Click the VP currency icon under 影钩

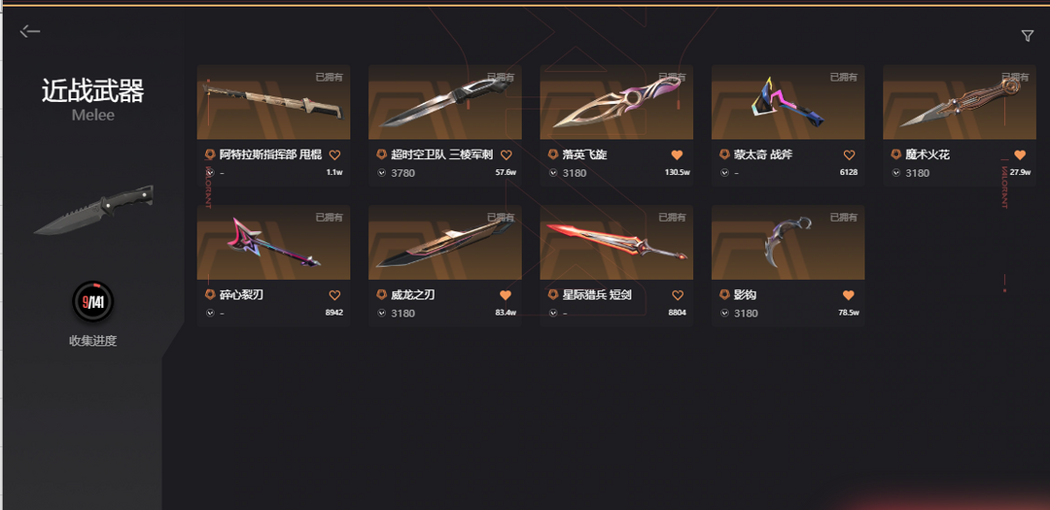point(724,313)
